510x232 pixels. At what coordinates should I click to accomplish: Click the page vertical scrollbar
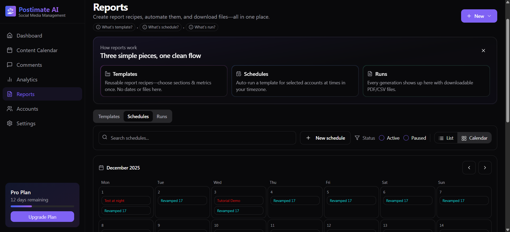[508, 71]
